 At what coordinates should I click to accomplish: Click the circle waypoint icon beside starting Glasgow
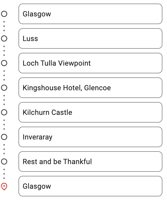(x=4, y=14)
